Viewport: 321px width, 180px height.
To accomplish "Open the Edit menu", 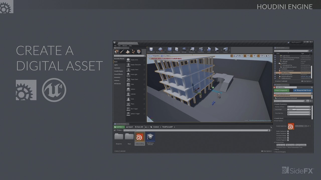I will 119,46.
